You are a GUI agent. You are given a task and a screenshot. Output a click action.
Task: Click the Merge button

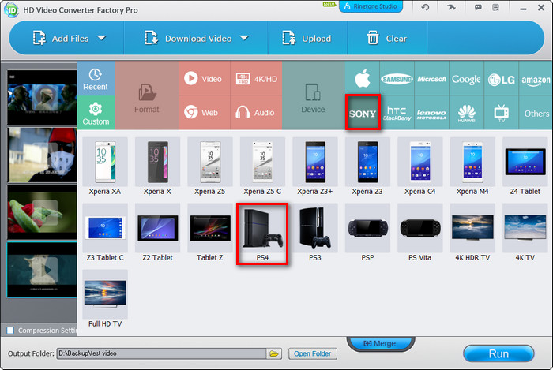click(x=380, y=343)
